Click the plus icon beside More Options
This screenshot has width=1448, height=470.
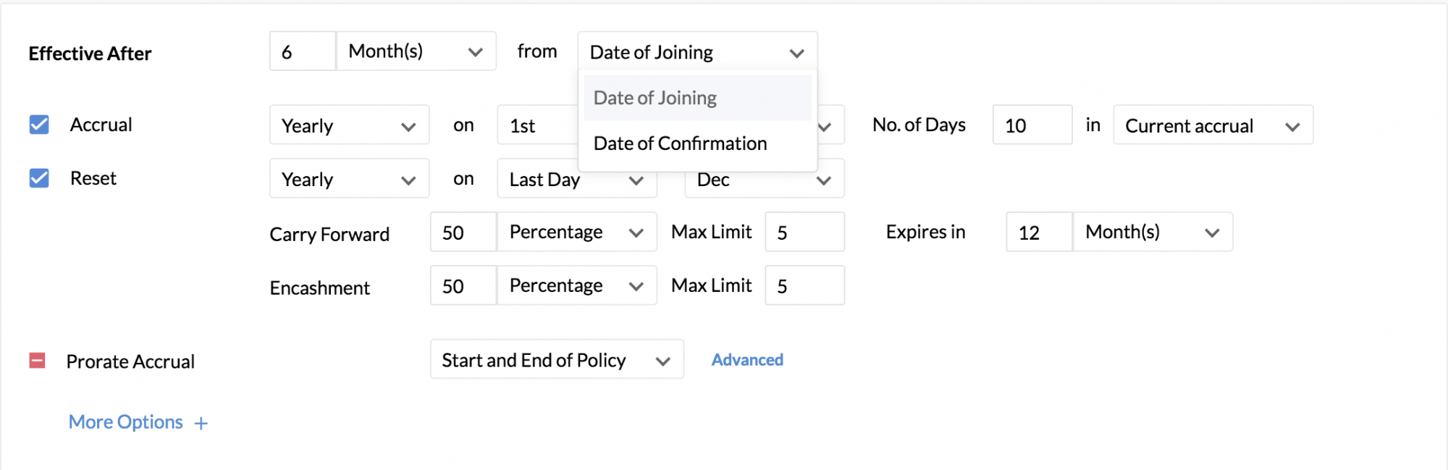(x=201, y=424)
